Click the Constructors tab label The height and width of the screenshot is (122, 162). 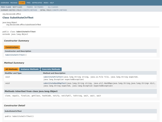[12, 47]
